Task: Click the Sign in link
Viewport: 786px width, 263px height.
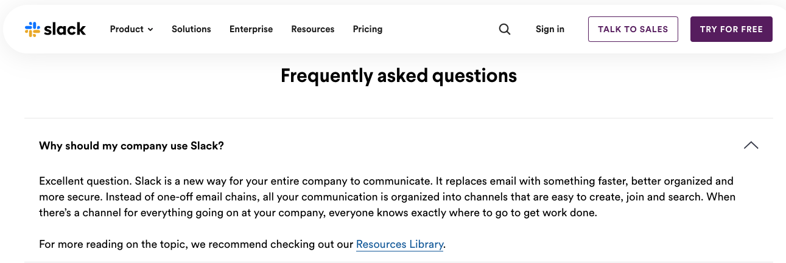Action: click(550, 29)
